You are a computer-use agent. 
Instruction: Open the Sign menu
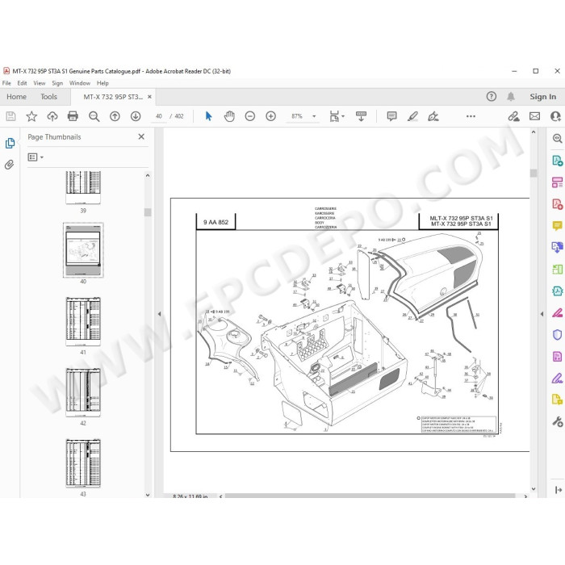tap(57, 83)
